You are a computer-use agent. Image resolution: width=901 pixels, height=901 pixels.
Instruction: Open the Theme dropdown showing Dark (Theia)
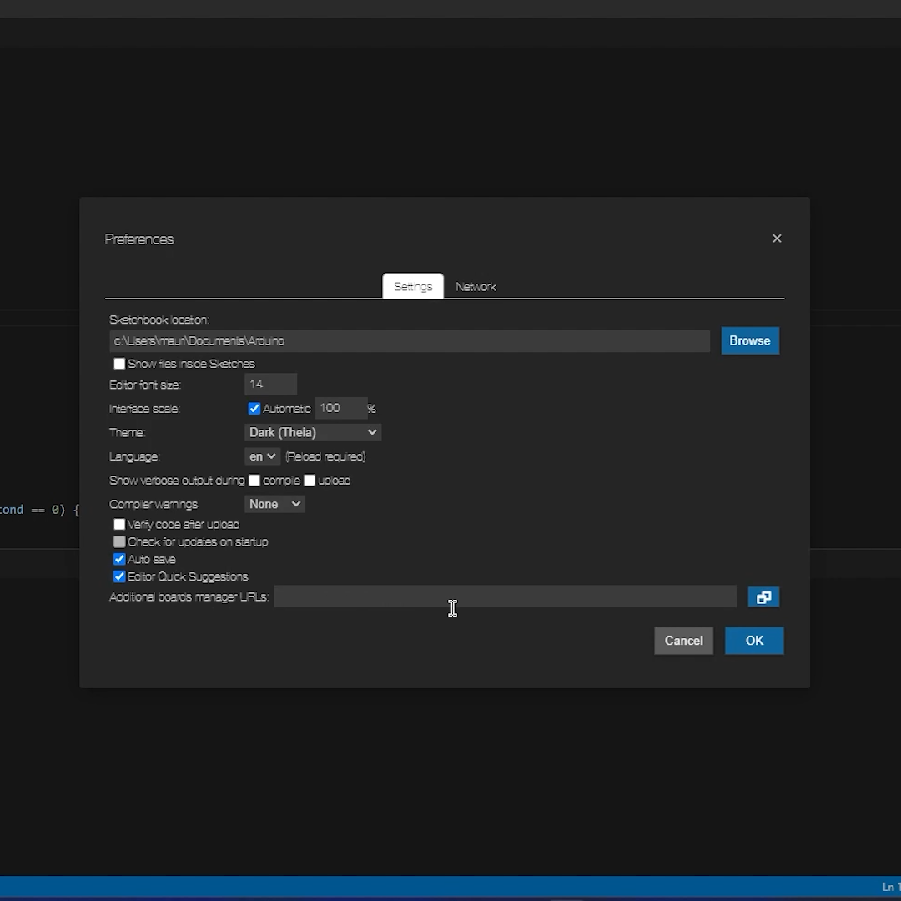coord(313,433)
